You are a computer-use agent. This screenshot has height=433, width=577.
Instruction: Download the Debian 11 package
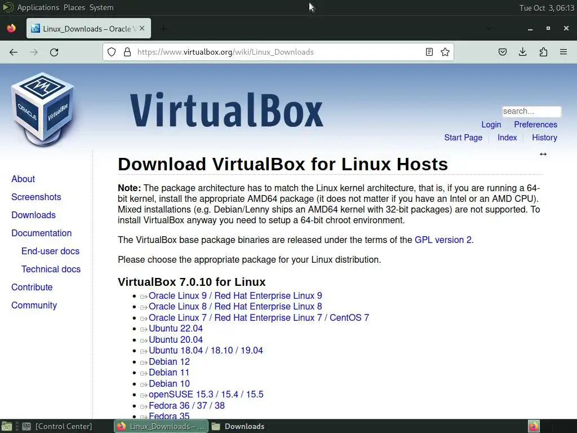point(169,373)
